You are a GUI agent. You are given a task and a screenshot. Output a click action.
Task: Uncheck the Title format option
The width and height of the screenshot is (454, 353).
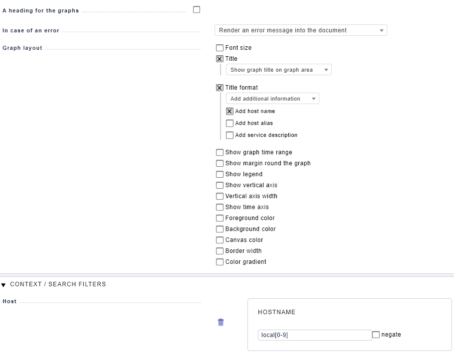pos(220,88)
